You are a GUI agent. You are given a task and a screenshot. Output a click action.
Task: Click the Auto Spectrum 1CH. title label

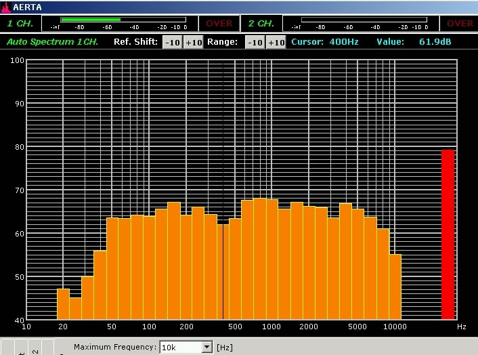53,42
